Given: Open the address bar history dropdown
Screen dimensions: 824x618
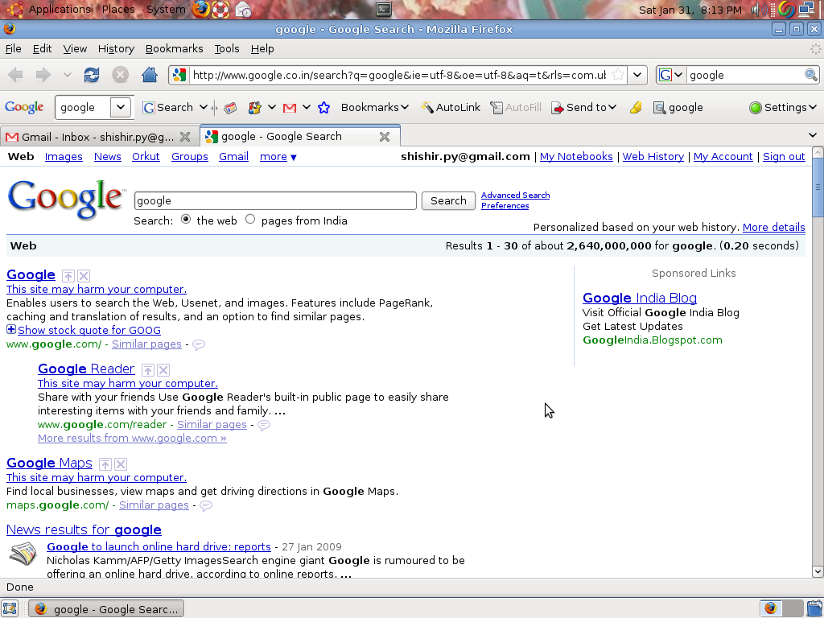Looking at the screenshot, I should click(x=637, y=75).
